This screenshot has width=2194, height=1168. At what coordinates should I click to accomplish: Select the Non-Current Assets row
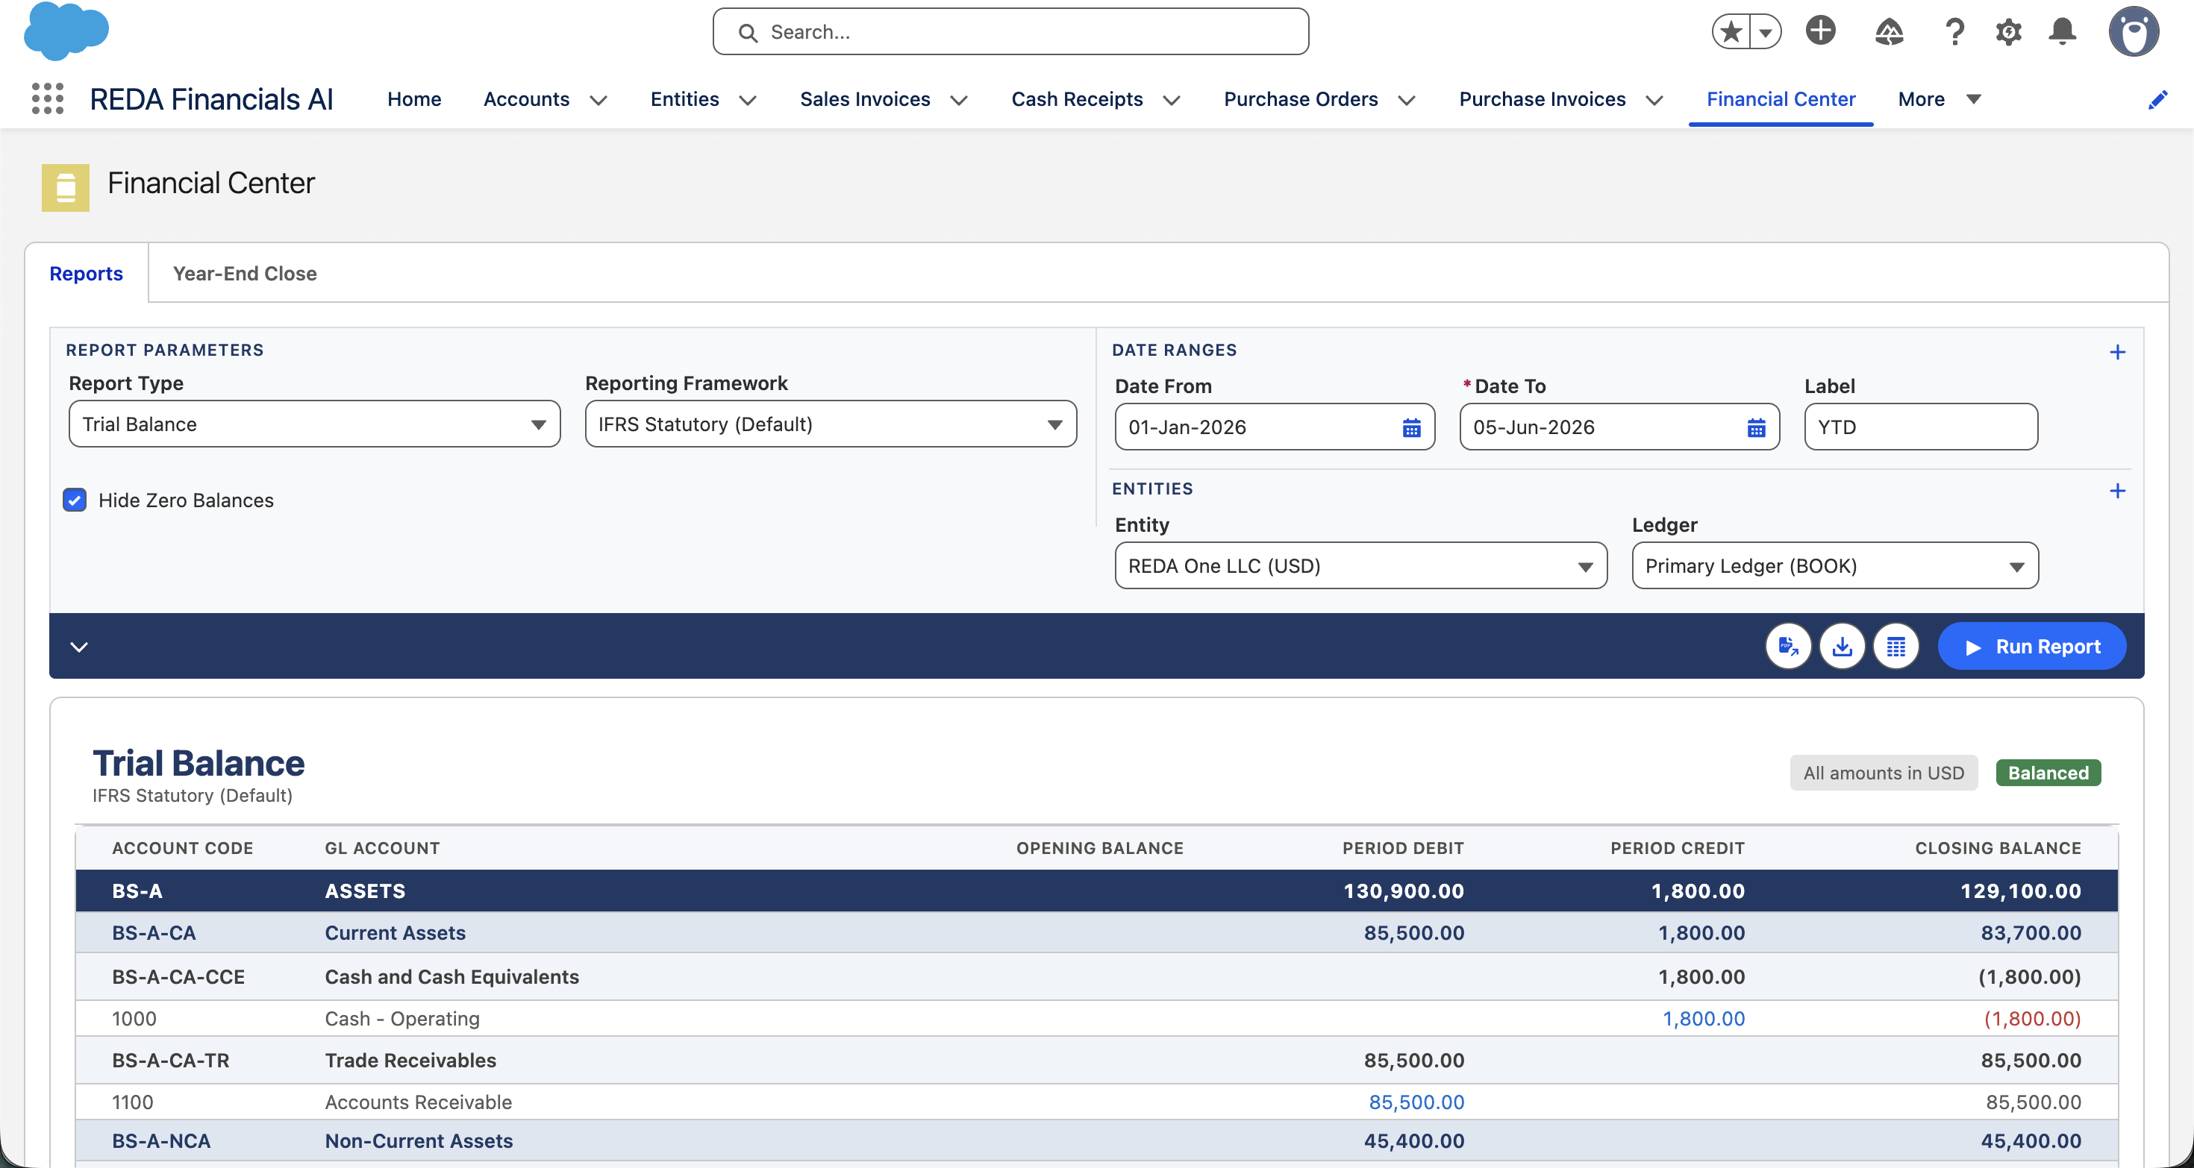(x=1096, y=1140)
